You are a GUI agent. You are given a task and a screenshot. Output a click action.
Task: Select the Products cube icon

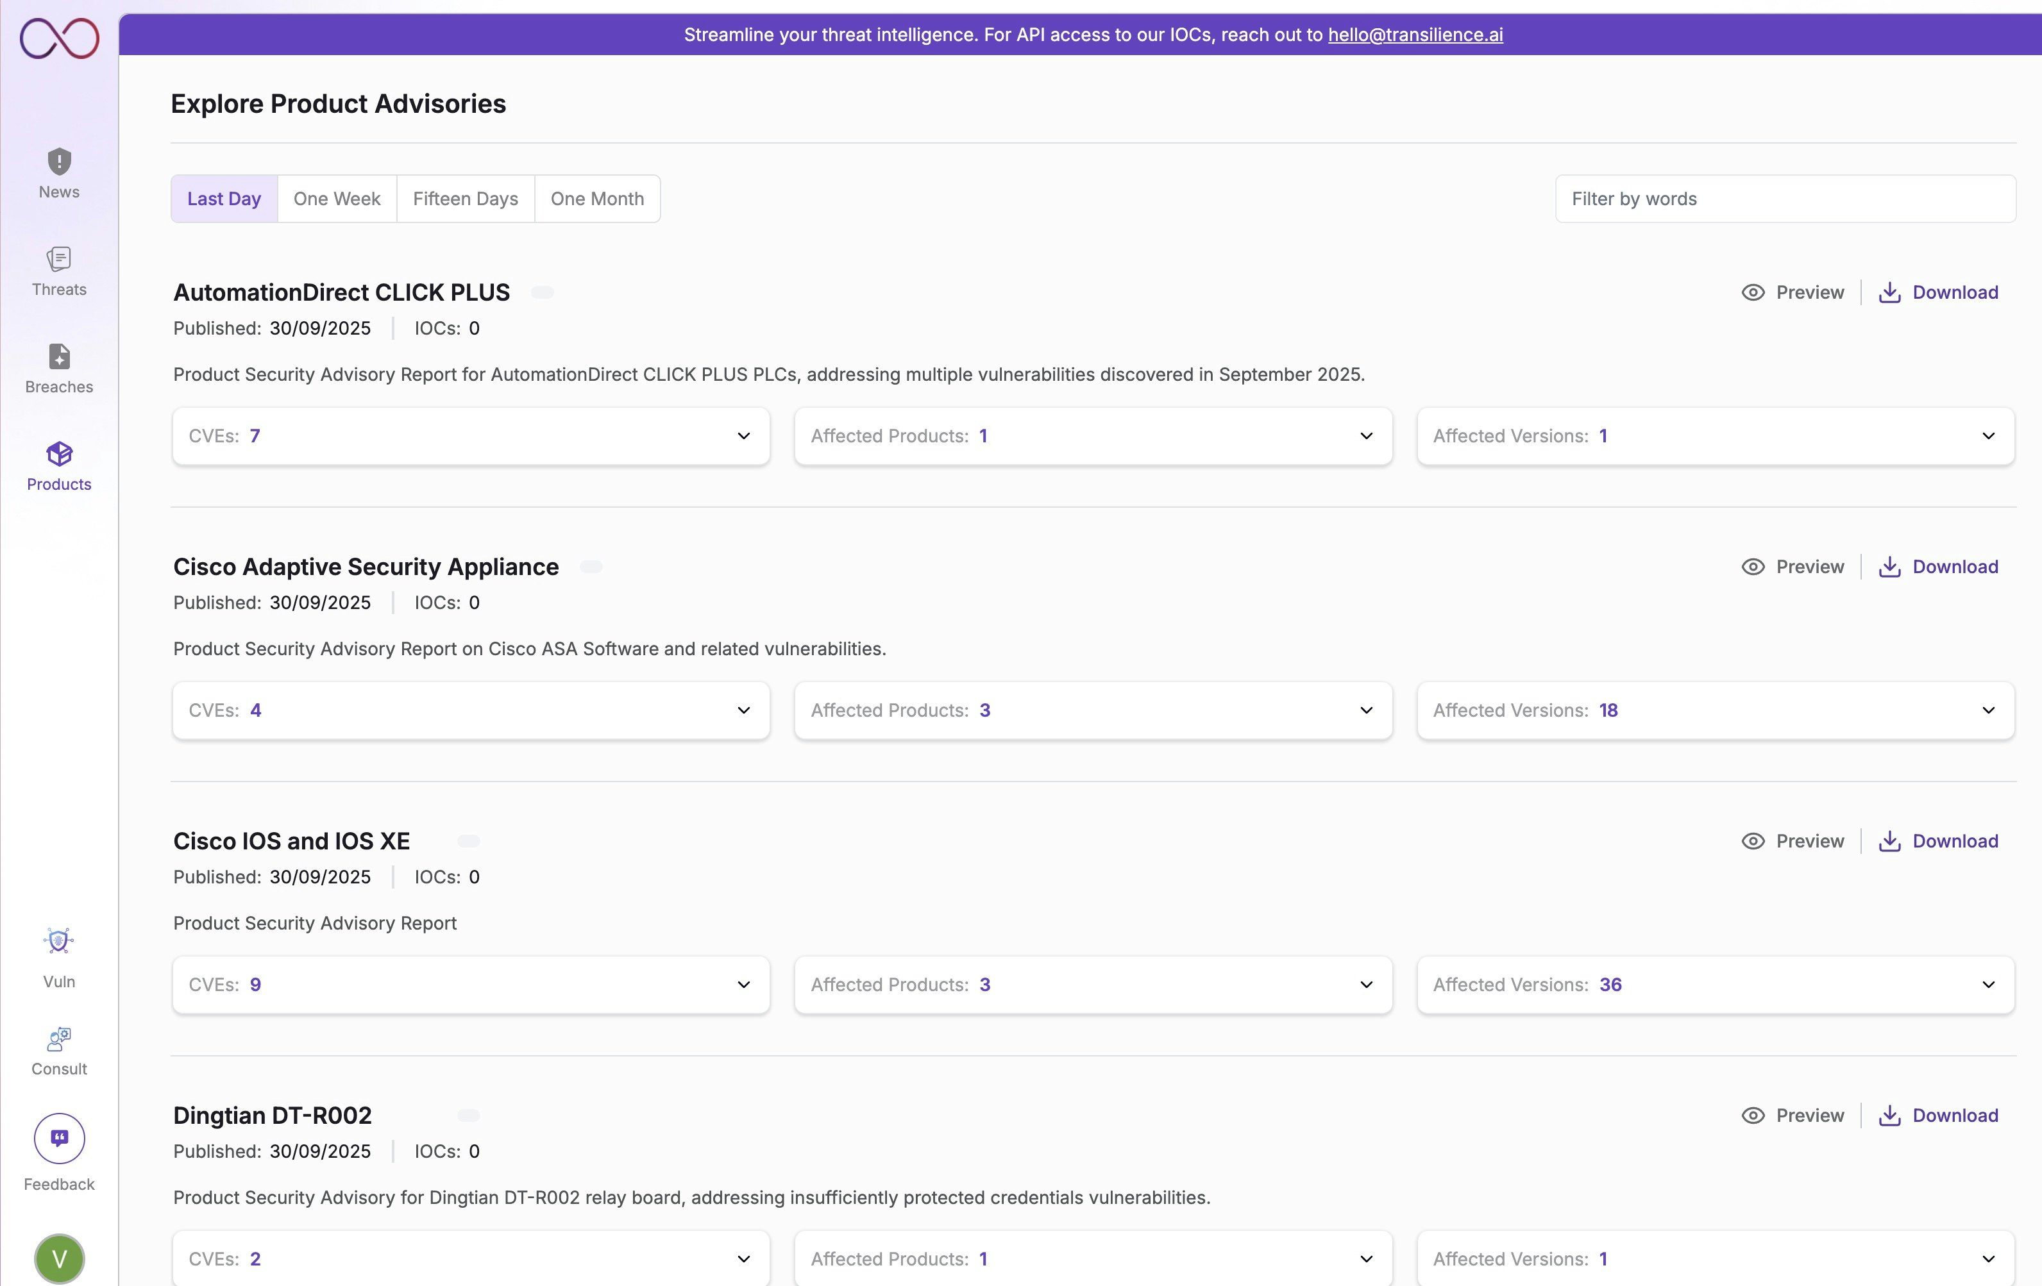pyautogui.click(x=58, y=453)
